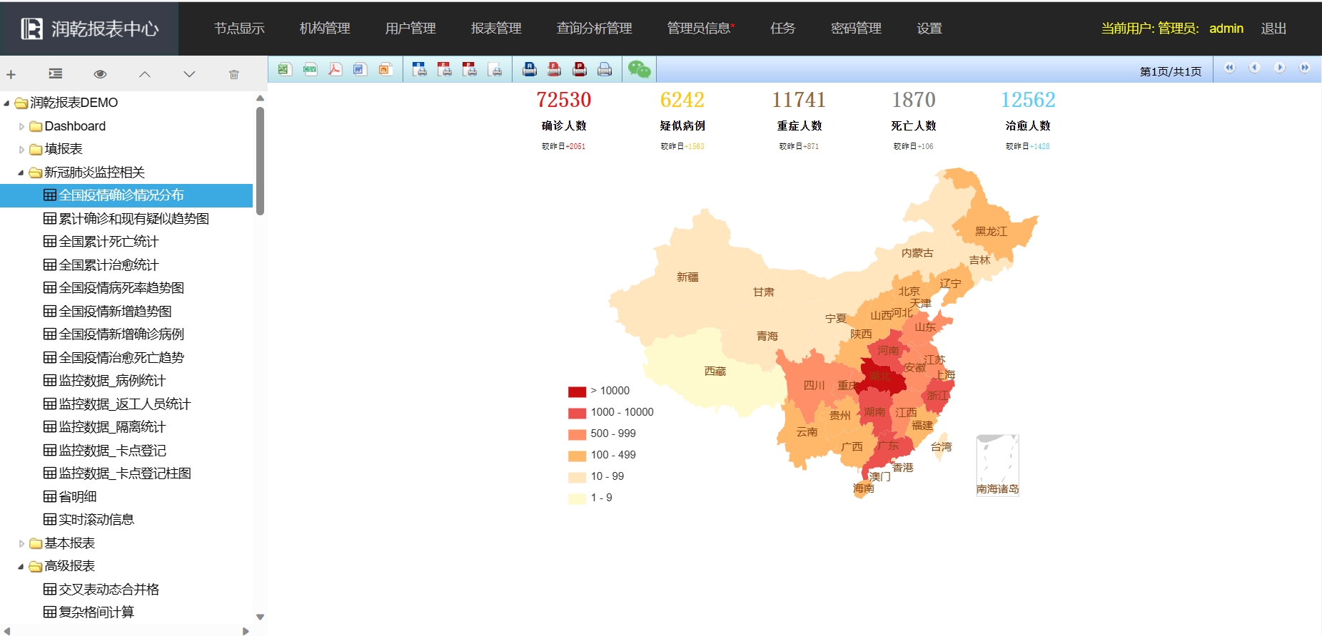Export report to Excel icon
This screenshot has height=636, width=1322.
tap(285, 69)
